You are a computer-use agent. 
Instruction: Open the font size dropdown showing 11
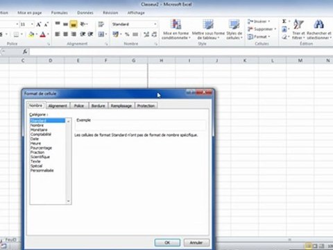32,24
